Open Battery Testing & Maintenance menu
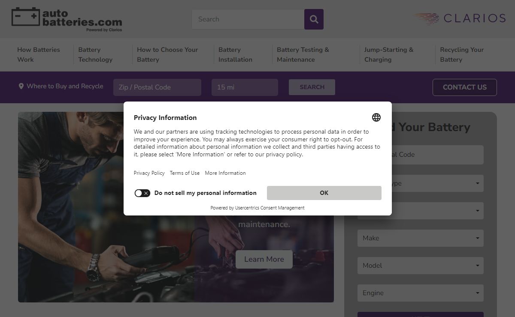This screenshot has width=515, height=317. click(303, 55)
